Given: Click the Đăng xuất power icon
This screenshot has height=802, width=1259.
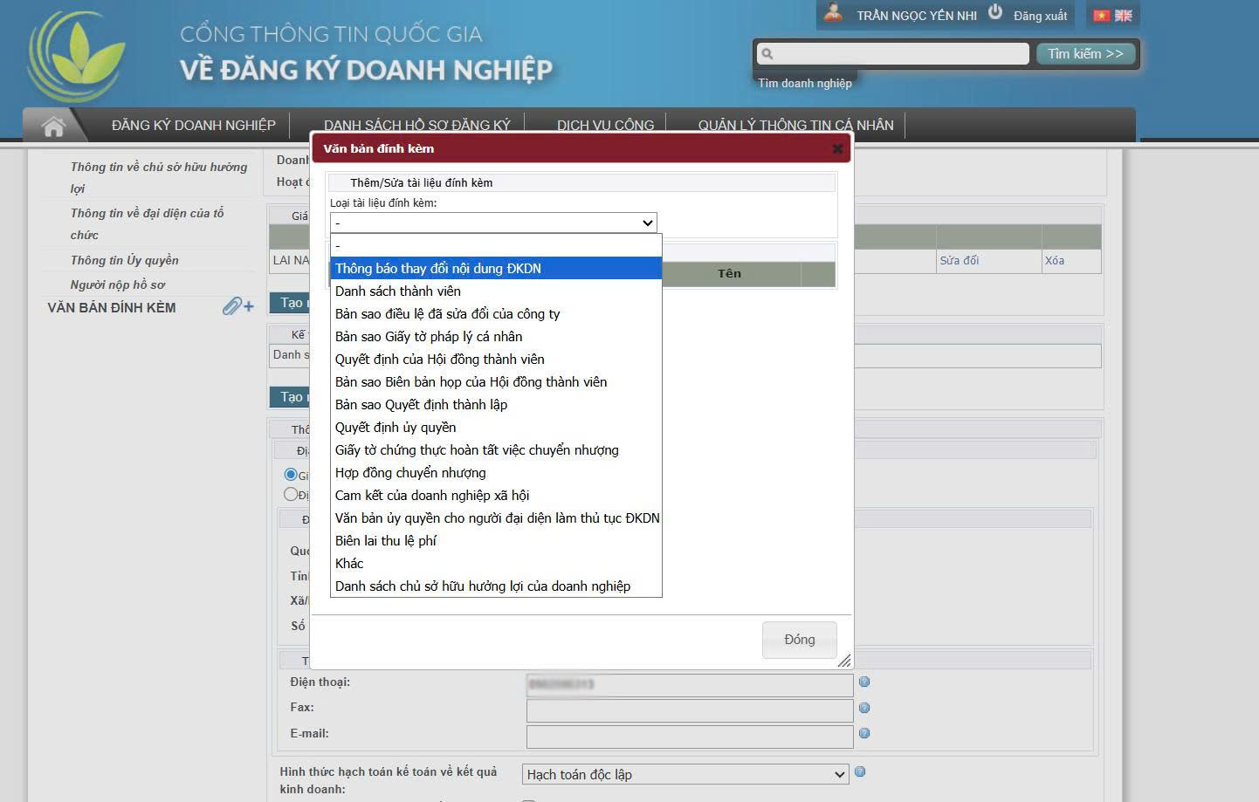Looking at the screenshot, I should point(995,13).
